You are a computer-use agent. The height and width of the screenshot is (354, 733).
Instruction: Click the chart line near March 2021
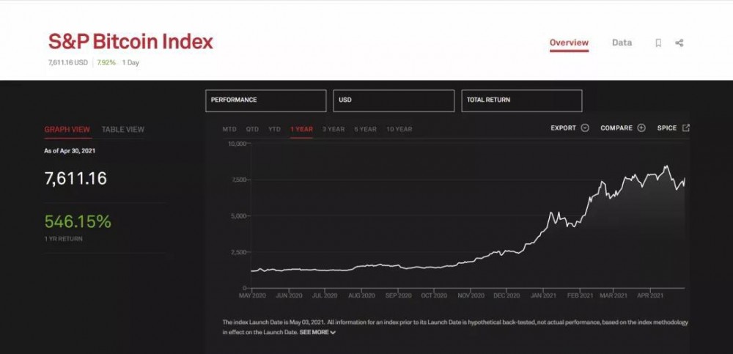[x=614, y=193]
